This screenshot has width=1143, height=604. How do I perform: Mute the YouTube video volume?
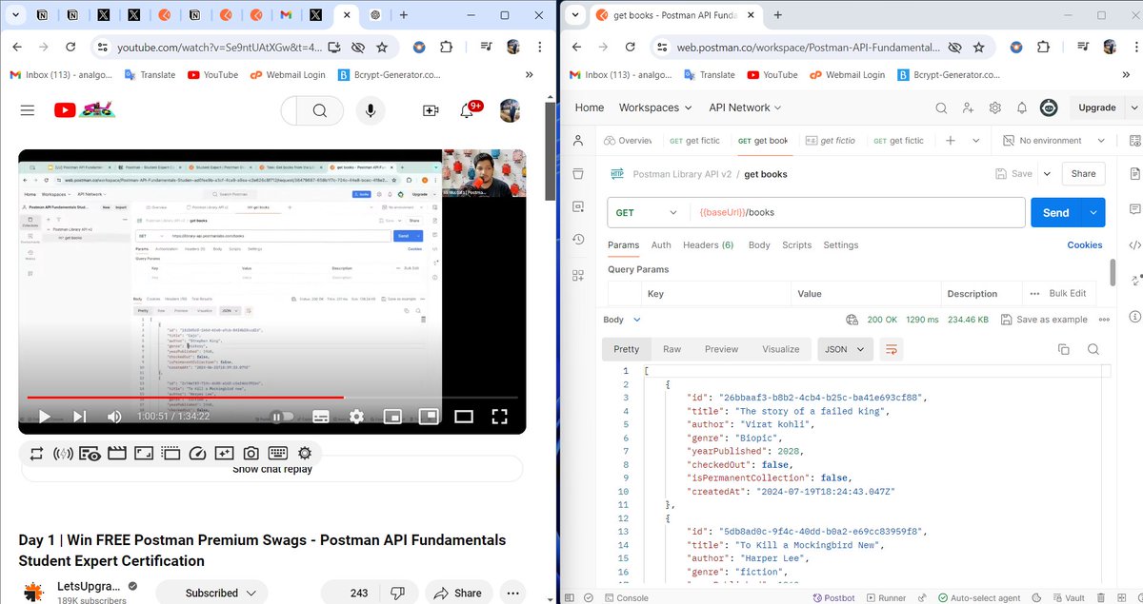tap(114, 416)
